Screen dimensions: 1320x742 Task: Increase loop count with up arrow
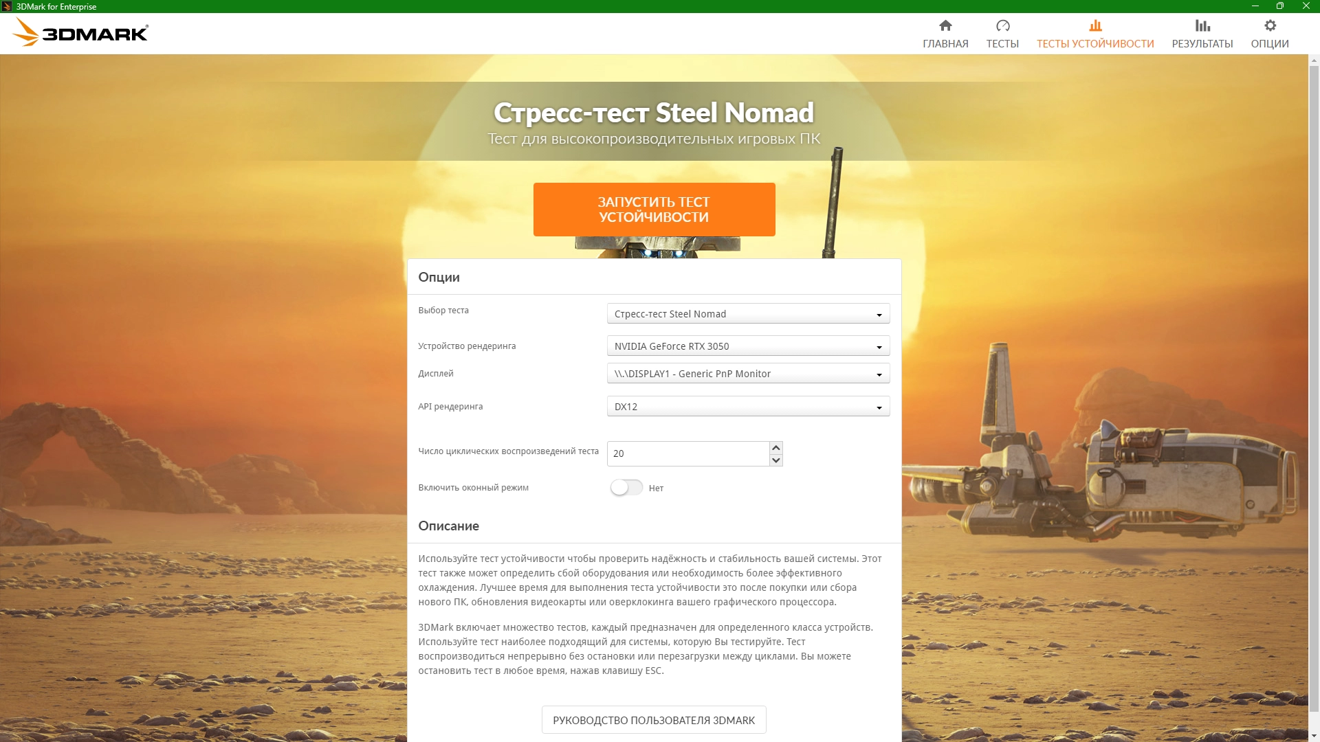776,447
